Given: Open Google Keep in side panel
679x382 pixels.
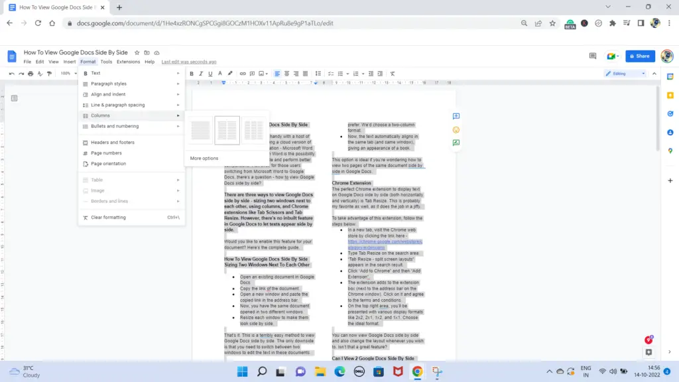Looking at the screenshot, I should tap(670, 95).
